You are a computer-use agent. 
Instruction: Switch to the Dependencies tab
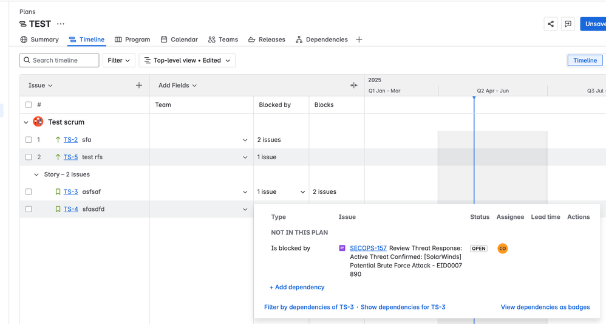coord(322,40)
